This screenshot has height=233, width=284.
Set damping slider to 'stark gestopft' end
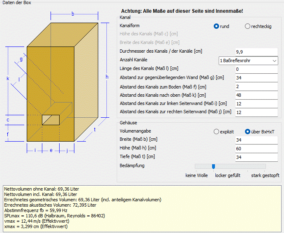[x=264, y=166]
